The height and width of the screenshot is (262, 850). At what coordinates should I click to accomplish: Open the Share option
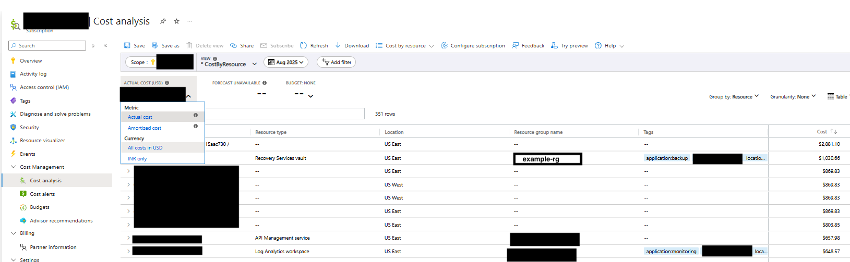click(242, 46)
